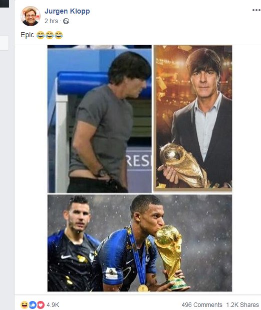The width and height of the screenshot is (261, 310).
Task: Open the 496 Comments link
Action: point(202,304)
